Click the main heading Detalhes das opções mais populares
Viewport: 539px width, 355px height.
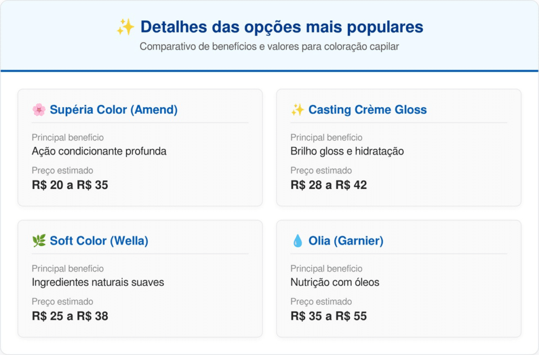[x=282, y=27]
